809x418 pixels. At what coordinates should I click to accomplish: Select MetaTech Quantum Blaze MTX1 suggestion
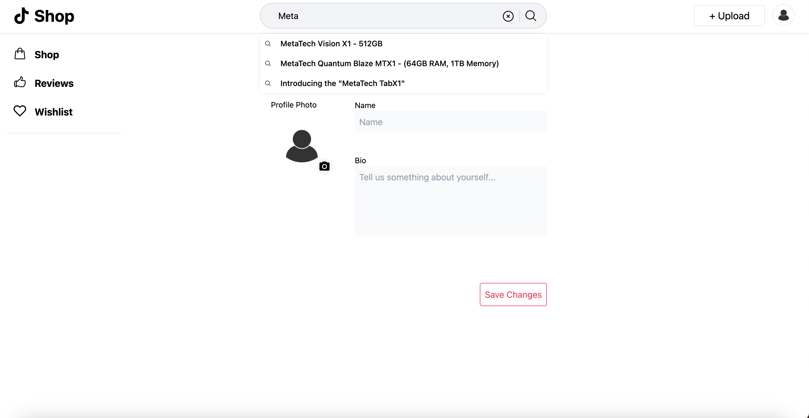tap(389, 63)
